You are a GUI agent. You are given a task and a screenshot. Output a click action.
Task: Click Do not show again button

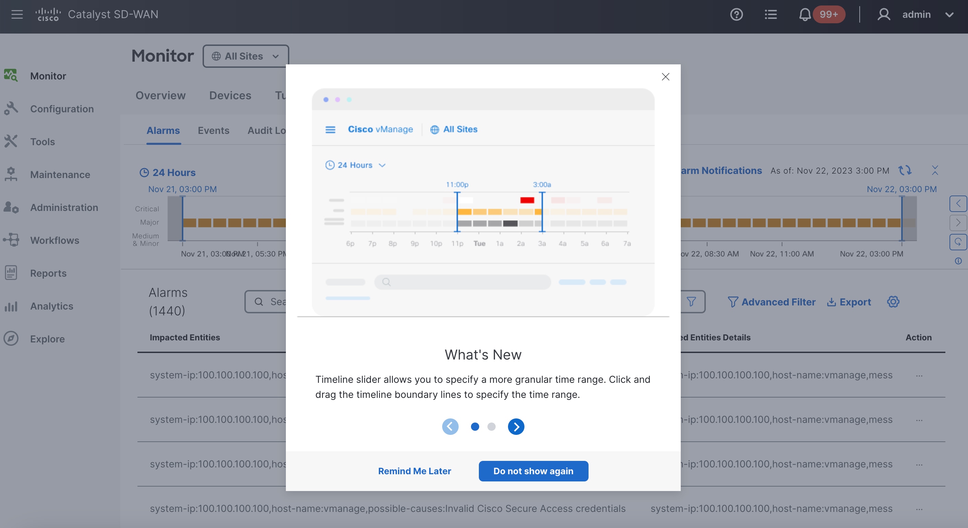pyautogui.click(x=533, y=471)
